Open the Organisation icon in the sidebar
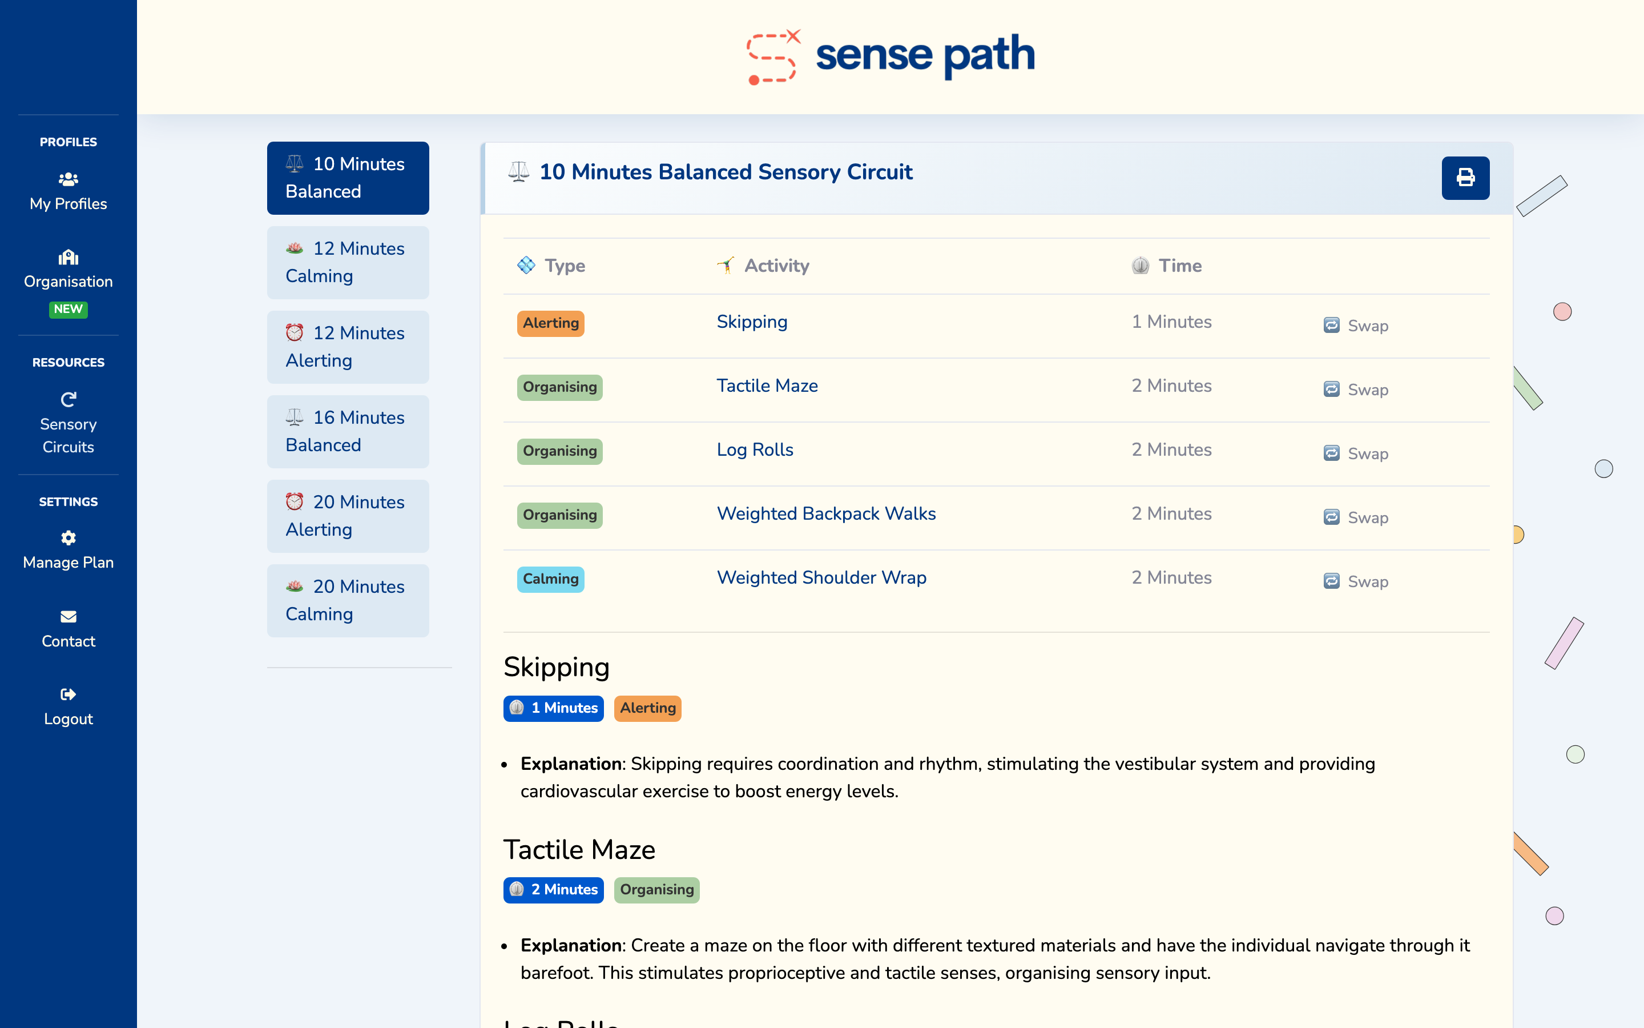 (68, 256)
